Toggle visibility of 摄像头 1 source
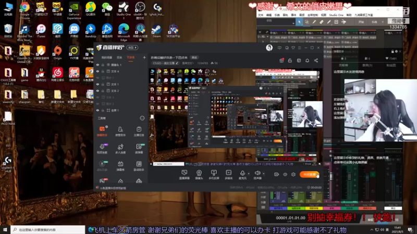Image resolution: width=417 pixels, height=234 pixels. (97, 64)
